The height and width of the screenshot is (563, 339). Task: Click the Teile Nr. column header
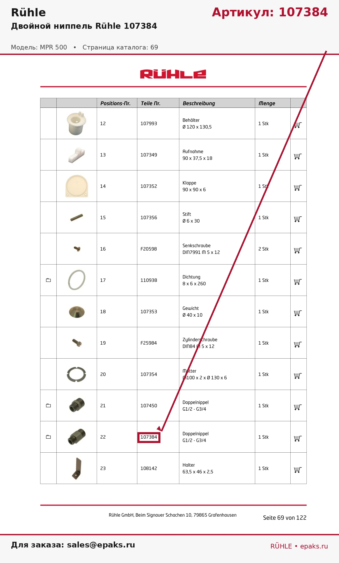tap(151, 103)
